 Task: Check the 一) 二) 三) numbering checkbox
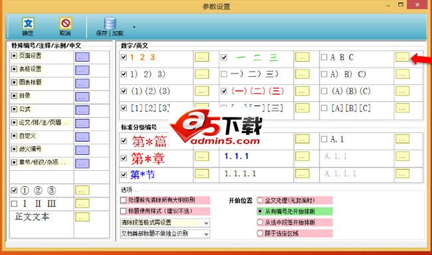224,74
